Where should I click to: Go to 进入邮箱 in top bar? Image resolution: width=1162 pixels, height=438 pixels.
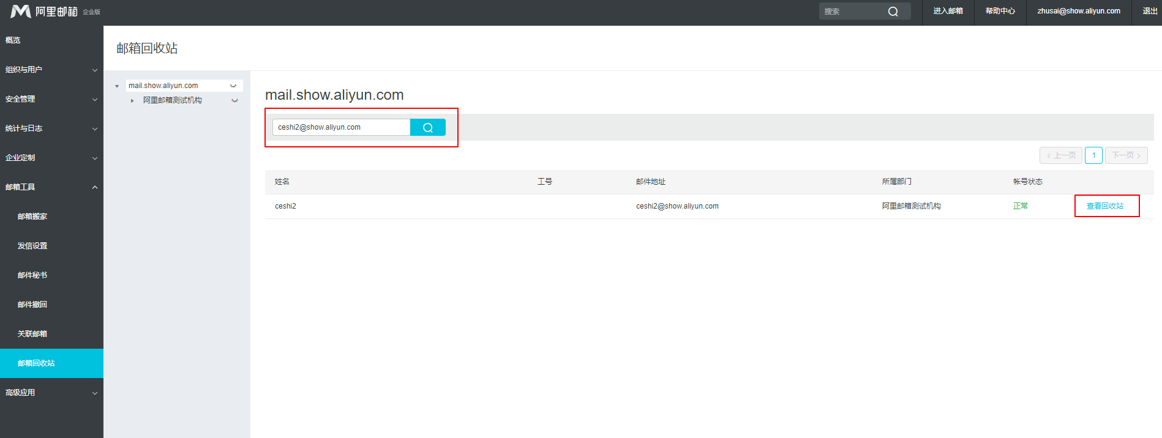coord(948,11)
